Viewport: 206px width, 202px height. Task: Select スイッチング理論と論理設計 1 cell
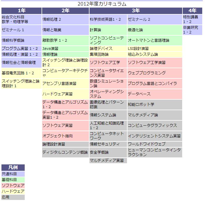(22, 84)
